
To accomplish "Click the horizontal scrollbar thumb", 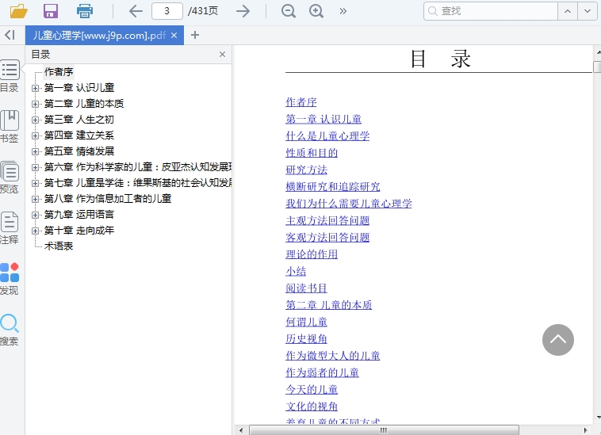I will [x=384, y=430].
